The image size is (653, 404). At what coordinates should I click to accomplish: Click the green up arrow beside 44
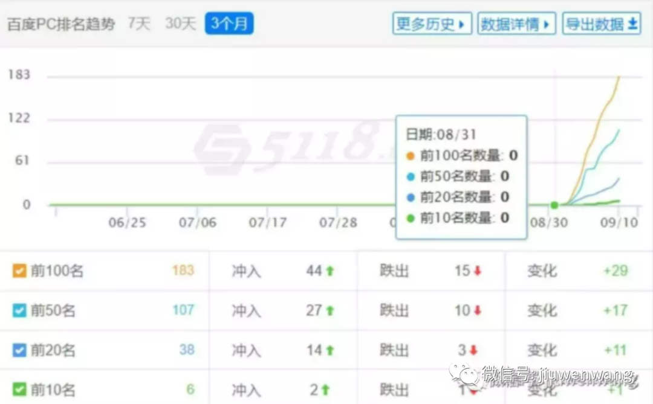(330, 271)
